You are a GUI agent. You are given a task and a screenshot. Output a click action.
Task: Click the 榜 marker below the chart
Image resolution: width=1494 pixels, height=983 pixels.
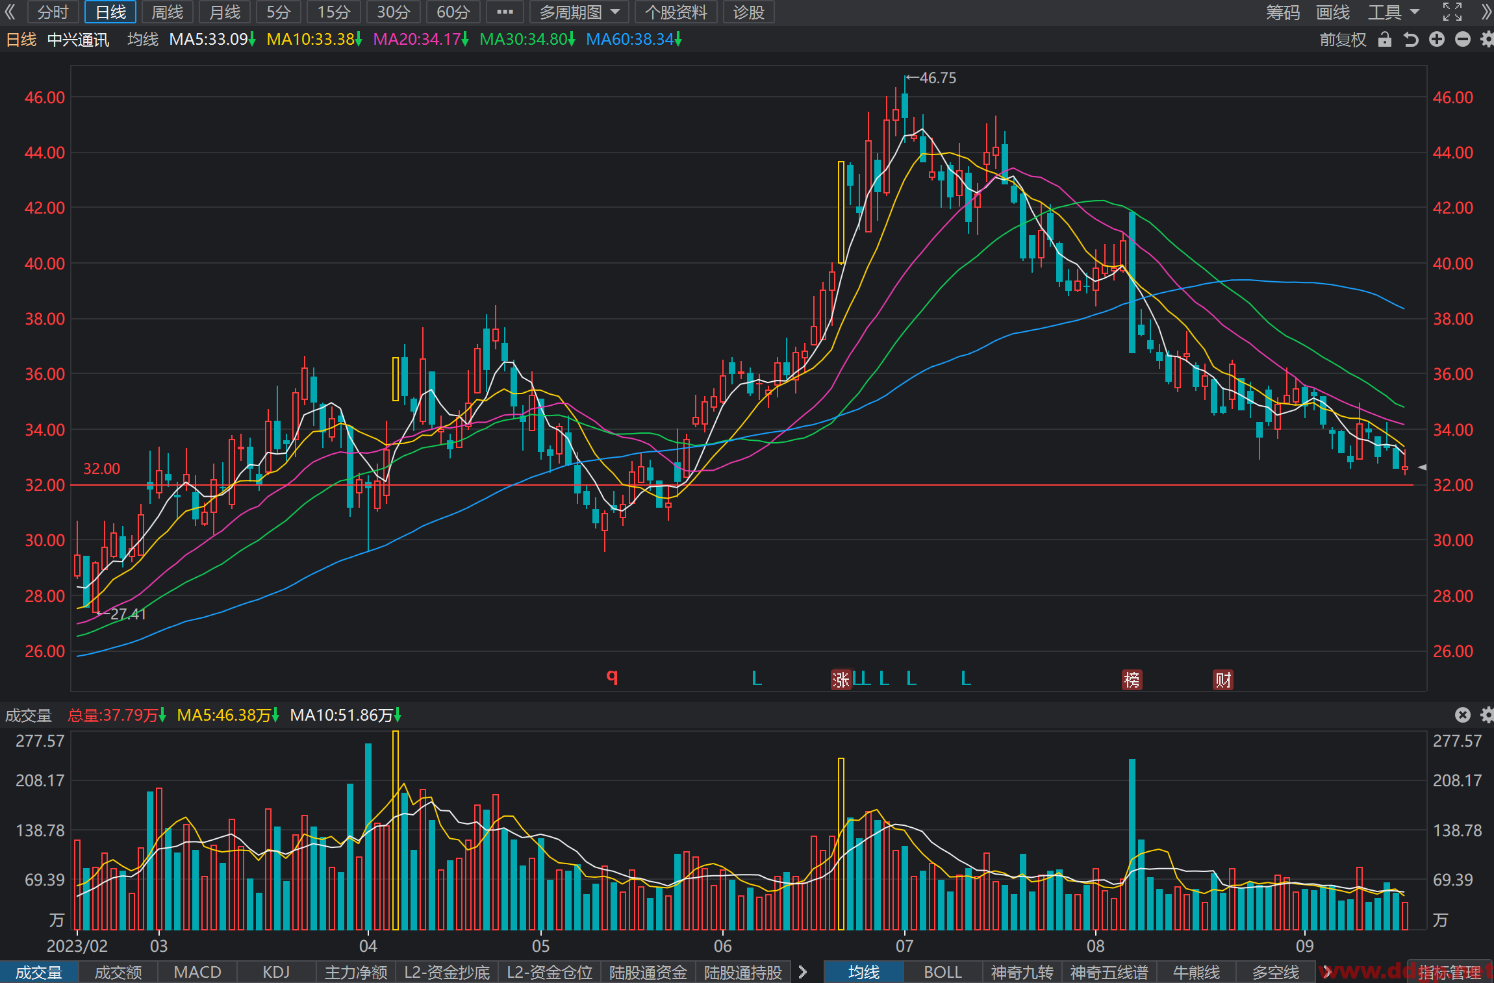1132,680
